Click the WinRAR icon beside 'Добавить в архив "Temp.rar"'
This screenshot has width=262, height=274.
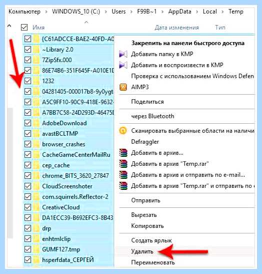tap(123, 164)
